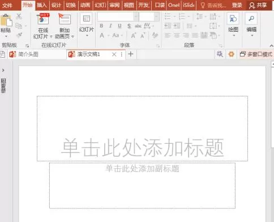Click the Paste (粘贴) icon
The image size is (274, 222).
coord(6,20)
